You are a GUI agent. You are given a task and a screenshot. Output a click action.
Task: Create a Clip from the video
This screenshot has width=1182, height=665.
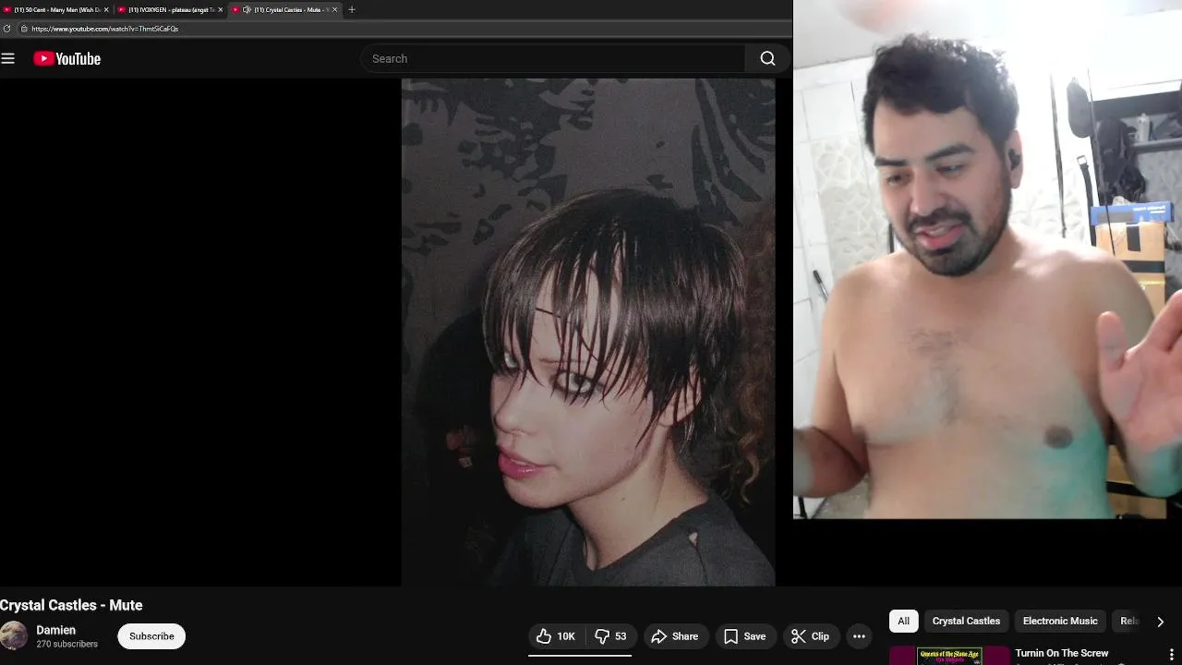click(x=810, y=636)
